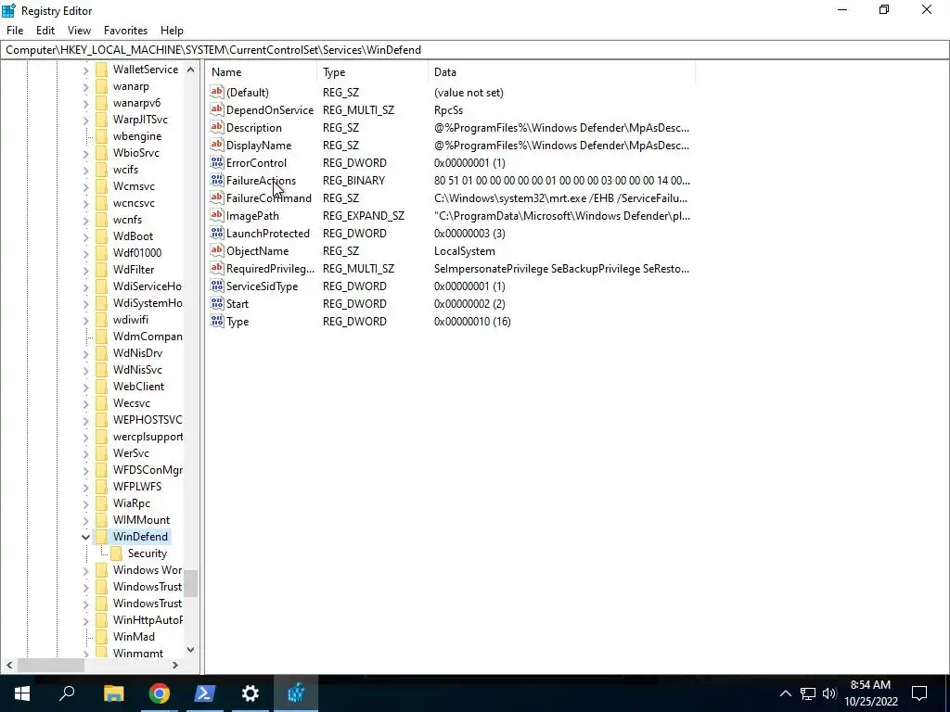Open the notification center icon
The width and height of the screenshot is (950, 712).
pos(919,693)
